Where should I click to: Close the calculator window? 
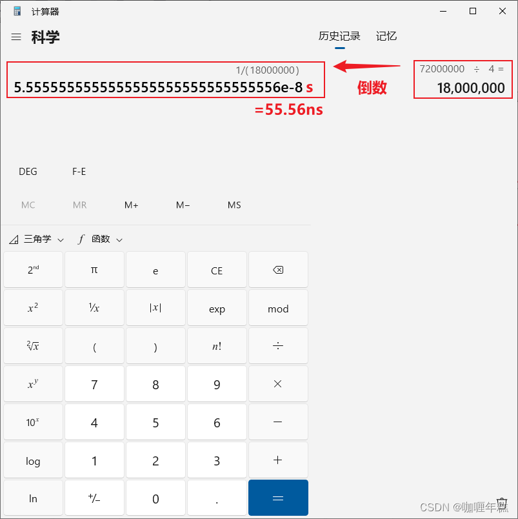[x=503, y=11]
